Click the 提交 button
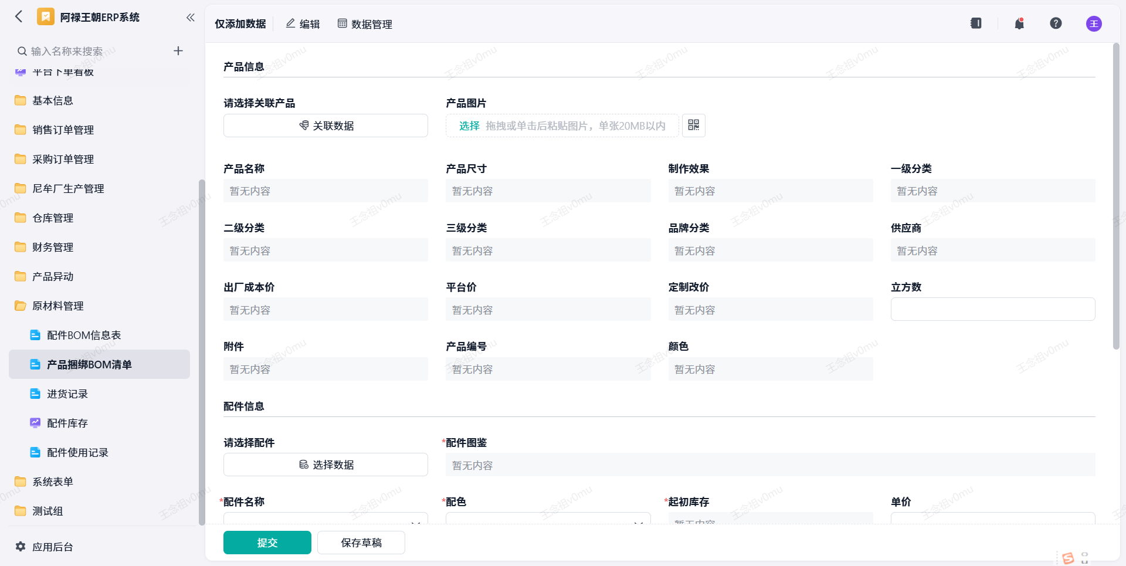 (x=267, y=543)
